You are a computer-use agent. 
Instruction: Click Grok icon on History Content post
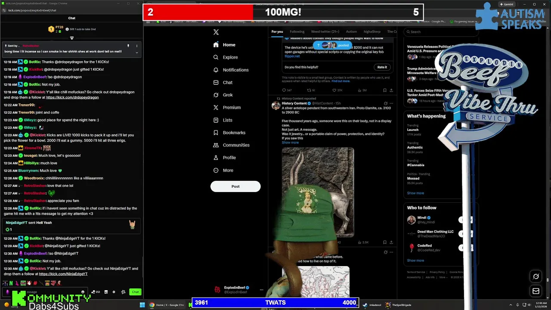click(385, 103)
